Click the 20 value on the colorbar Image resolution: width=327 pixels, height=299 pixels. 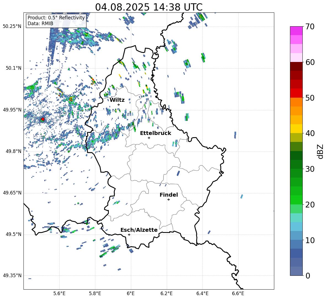point(310,205)
